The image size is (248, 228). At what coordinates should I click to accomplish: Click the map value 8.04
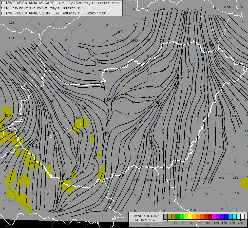click(79, 118)
